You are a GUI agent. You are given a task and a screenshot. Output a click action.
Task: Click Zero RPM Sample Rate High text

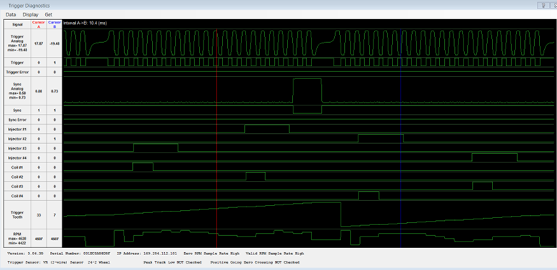(x=211, y=254)
